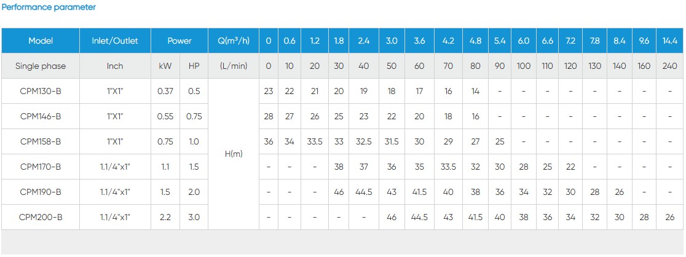Click the Q(m³/h) header cell
686x257 pixels.
coord(234,41)
